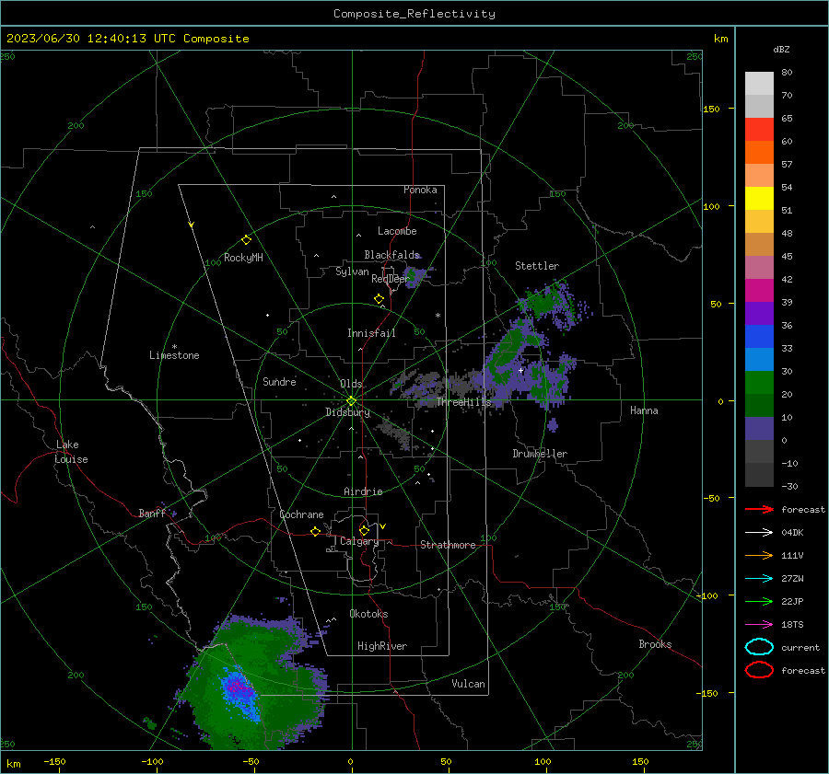Screen dimensions: 829x774
Task: Click the Blackfalds town label
Action: [391, 255]
